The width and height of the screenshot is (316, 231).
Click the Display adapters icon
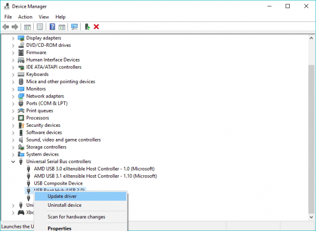coord(21,38)
